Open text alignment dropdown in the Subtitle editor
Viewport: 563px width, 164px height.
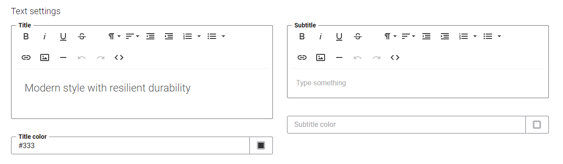[x=409, y=36]
